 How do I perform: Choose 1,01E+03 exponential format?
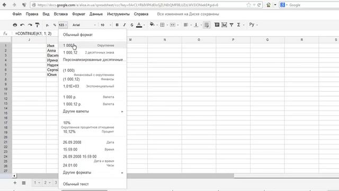pos(93,86)
